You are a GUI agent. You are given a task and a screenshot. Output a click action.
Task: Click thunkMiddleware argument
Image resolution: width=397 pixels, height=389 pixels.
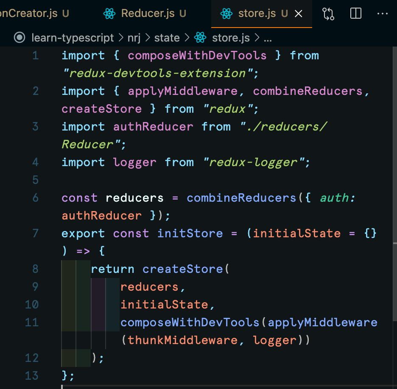click(x=182, y=340)
